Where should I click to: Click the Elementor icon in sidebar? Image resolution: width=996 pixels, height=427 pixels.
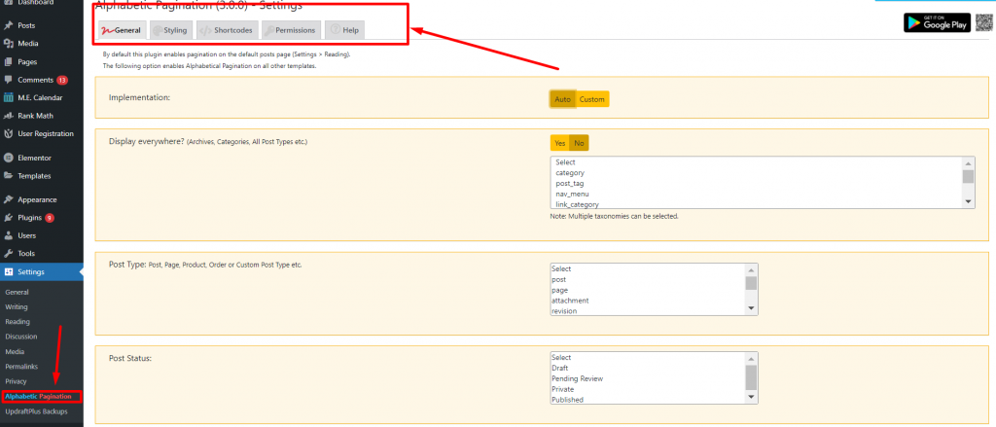point(9,158)
